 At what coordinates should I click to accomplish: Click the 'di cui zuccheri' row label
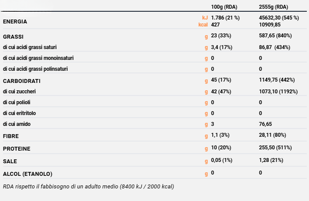(19, 92)
